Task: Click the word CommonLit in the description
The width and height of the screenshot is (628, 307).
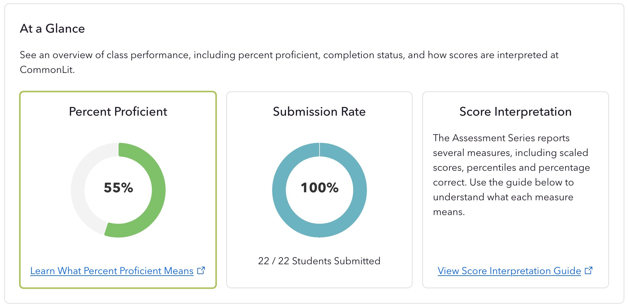Action: pos(47,70)
